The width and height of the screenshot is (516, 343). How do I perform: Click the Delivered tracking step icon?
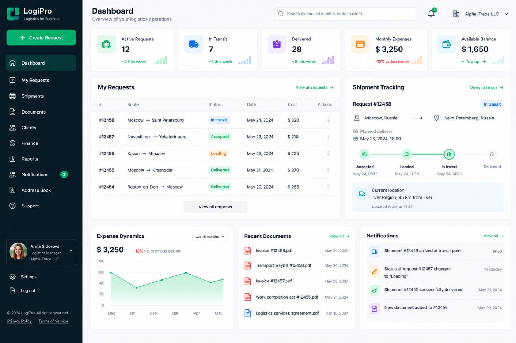point(492,154)
